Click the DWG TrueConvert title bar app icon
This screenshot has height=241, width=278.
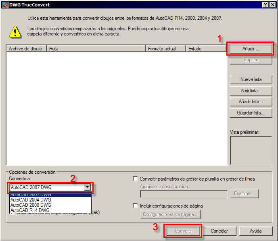5,5
